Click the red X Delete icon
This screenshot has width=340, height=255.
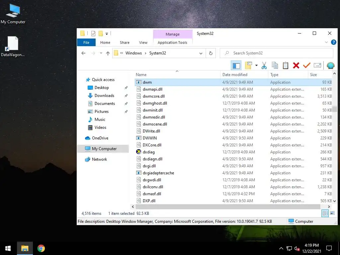click(x=296, y=65)
